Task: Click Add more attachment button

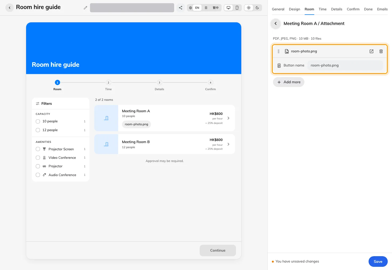Action: [x=289, y=82]
